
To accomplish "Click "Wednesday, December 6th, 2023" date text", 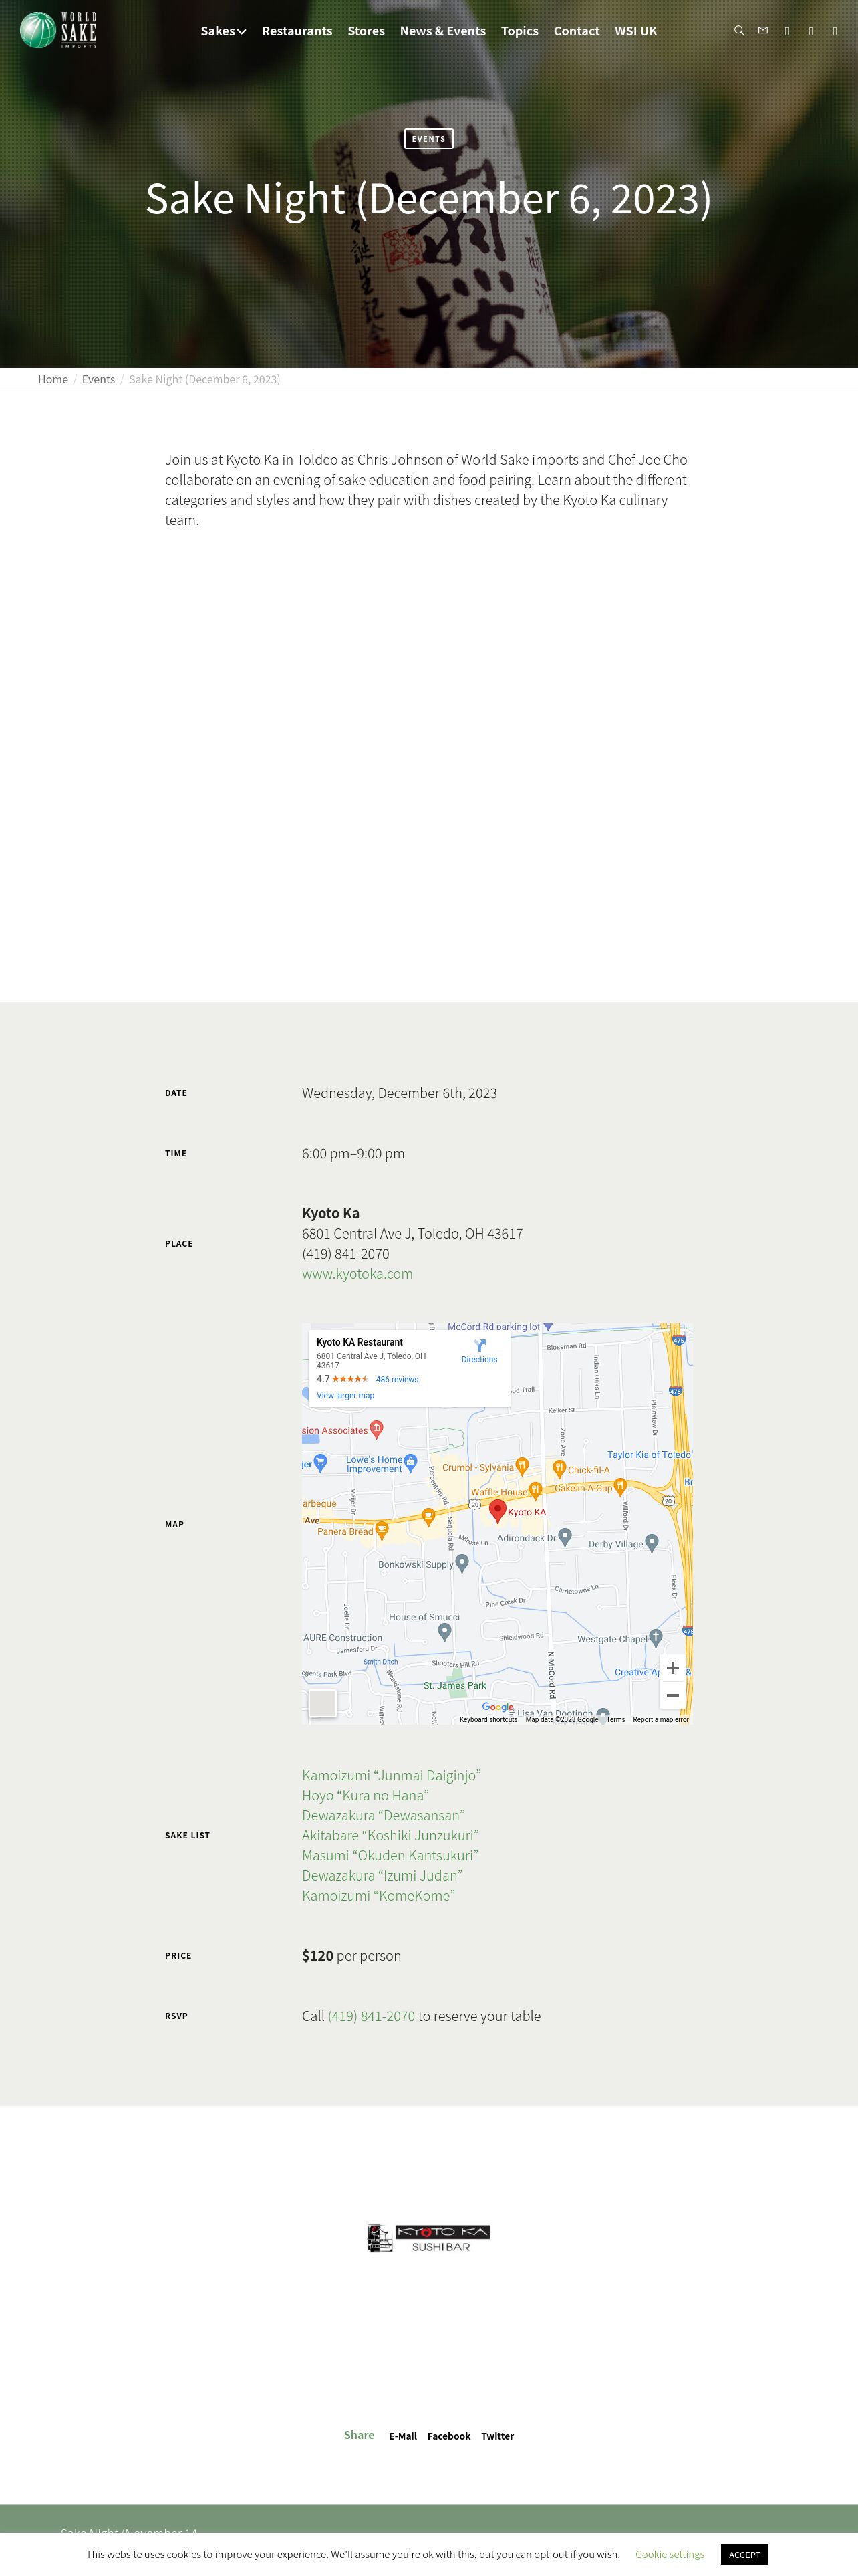I will (x=400, y=1093).
